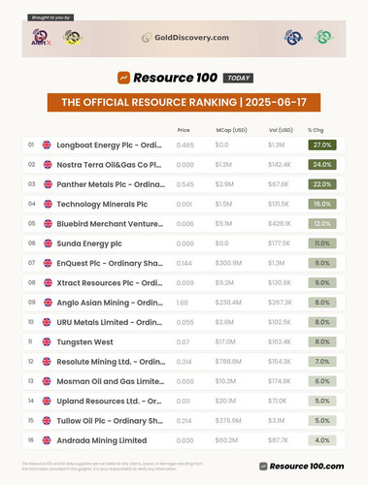The width and height of the screenshot is (368, 485).
Task: Click the UK flag beside Nostra Terra
Action: click(x=48, y=165)
